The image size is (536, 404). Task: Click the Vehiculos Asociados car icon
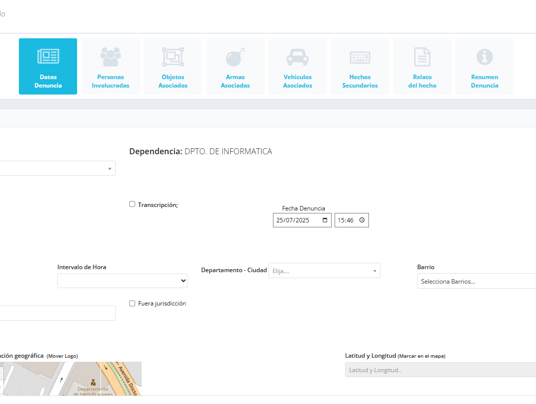coord(297,57)
